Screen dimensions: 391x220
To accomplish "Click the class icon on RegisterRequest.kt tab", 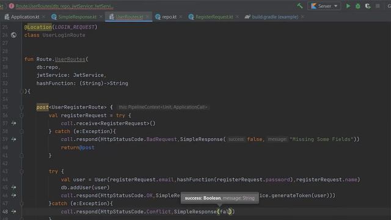I will click(191, 16).
